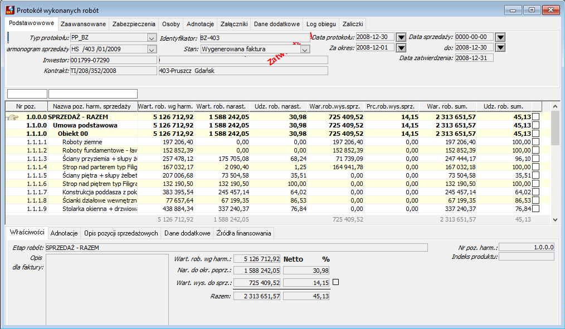This screenshot has width=565, height=329.
Task: Click the app icon in the title bar
Action: click(9, 10)
